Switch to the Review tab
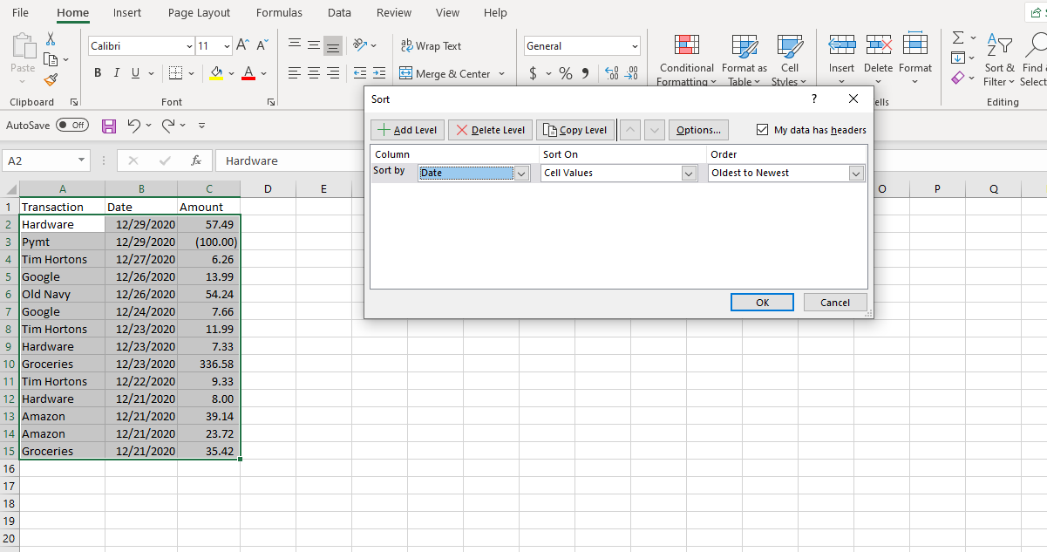The width and height of the screenshot is (1047, 552). (x=394, y=13)
